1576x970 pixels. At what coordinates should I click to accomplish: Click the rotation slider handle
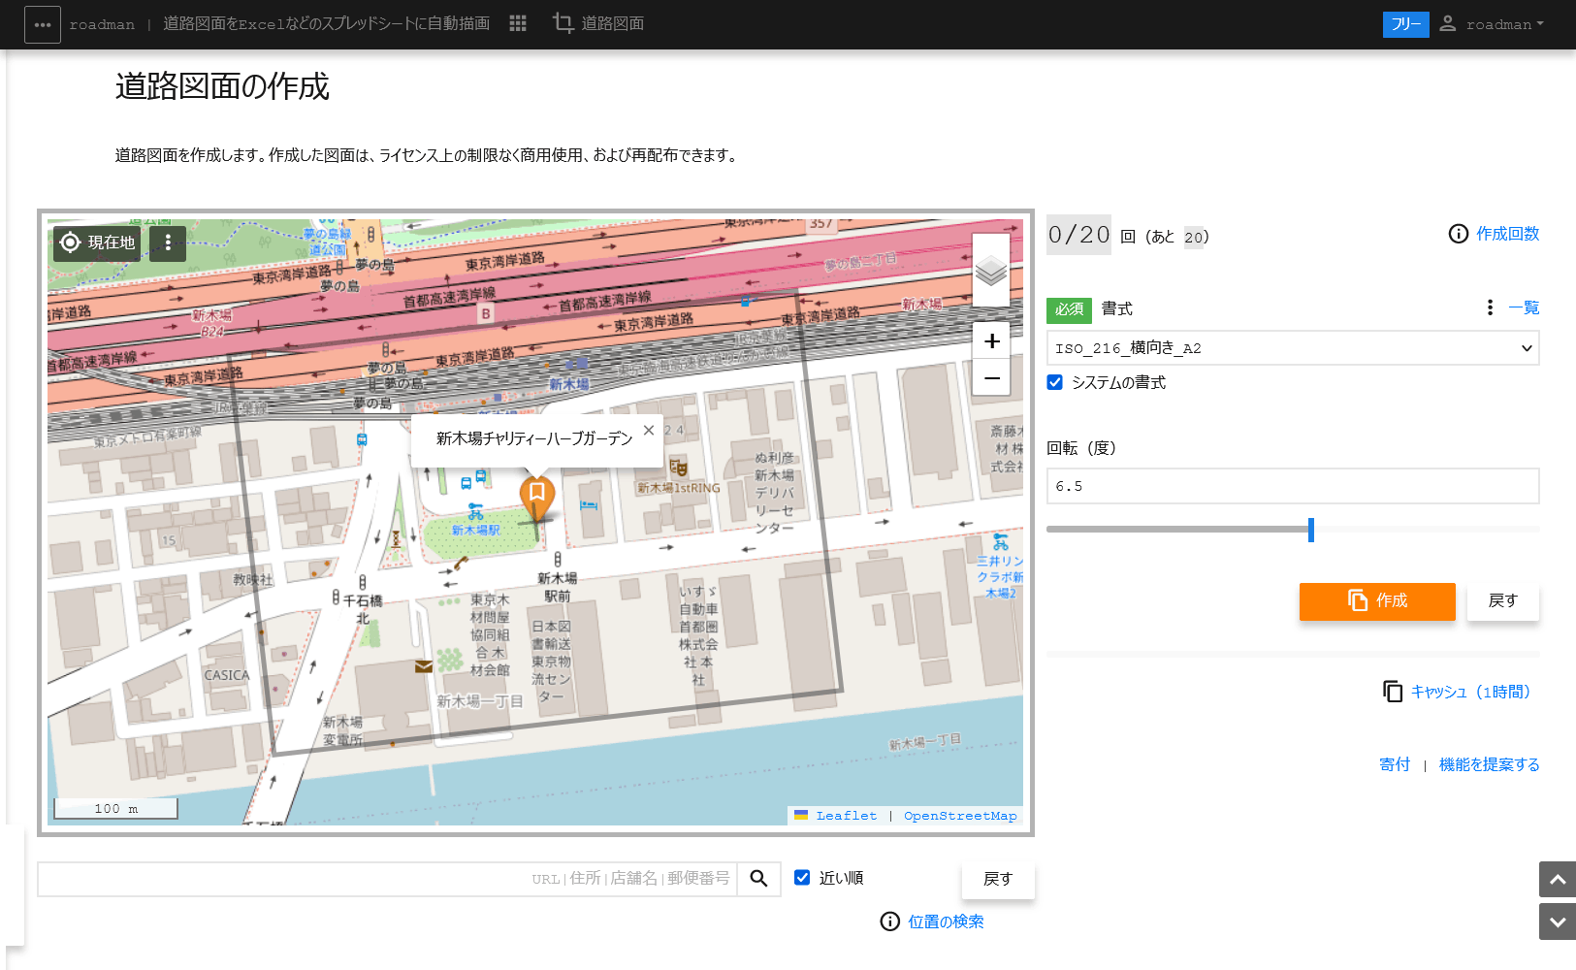click(1310, 530)
